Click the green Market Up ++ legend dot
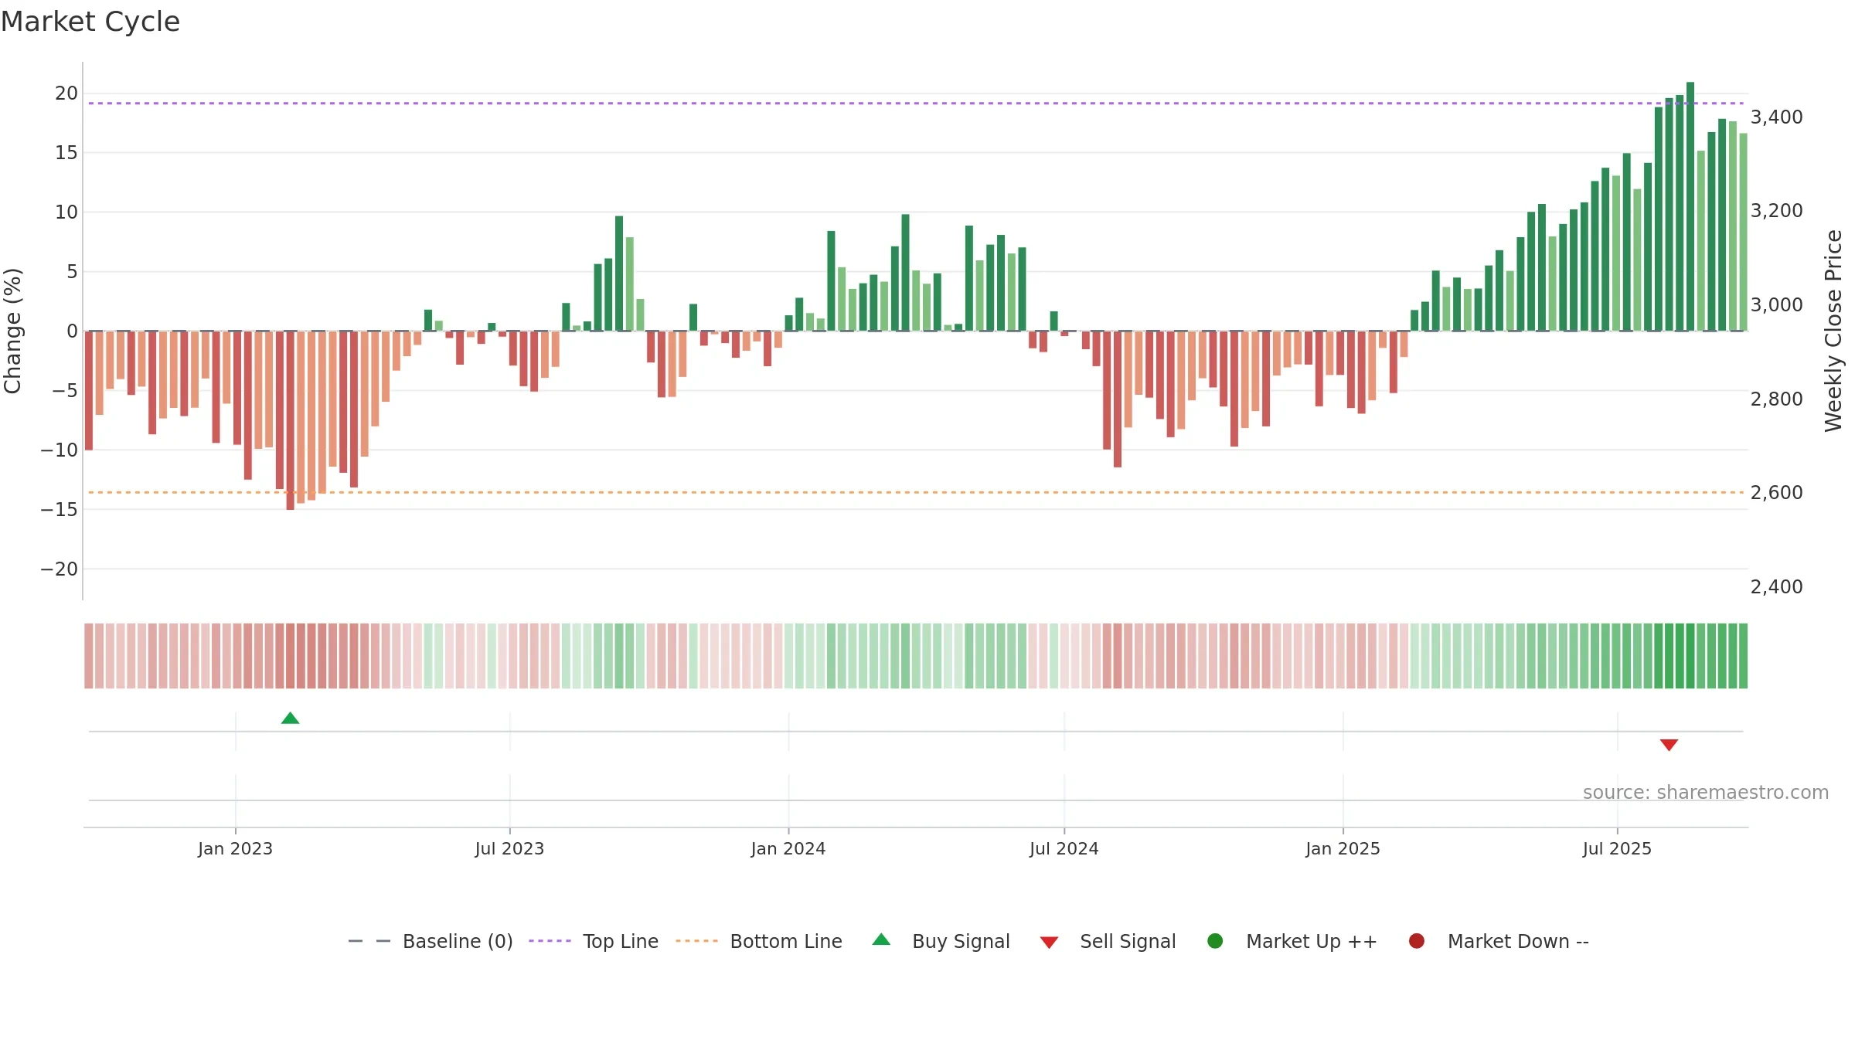This screenshot has width=1855, height=1043. point(1215,941)
